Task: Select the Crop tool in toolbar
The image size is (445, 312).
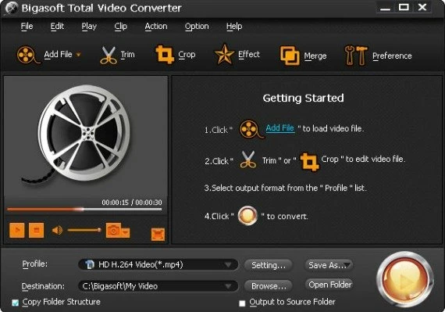Action: [165, 54]
